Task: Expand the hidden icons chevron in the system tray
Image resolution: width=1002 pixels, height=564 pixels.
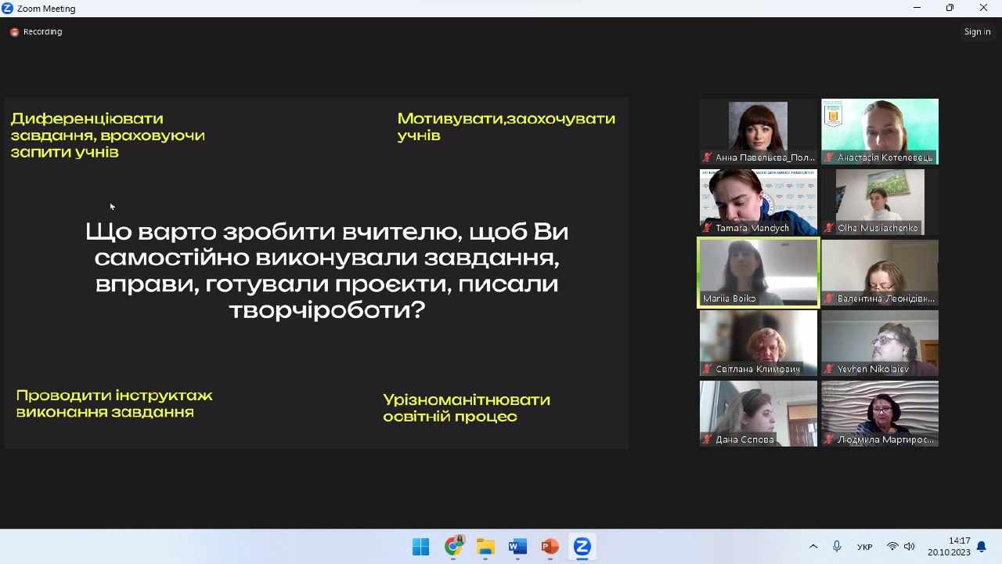Action: [813, 547]
